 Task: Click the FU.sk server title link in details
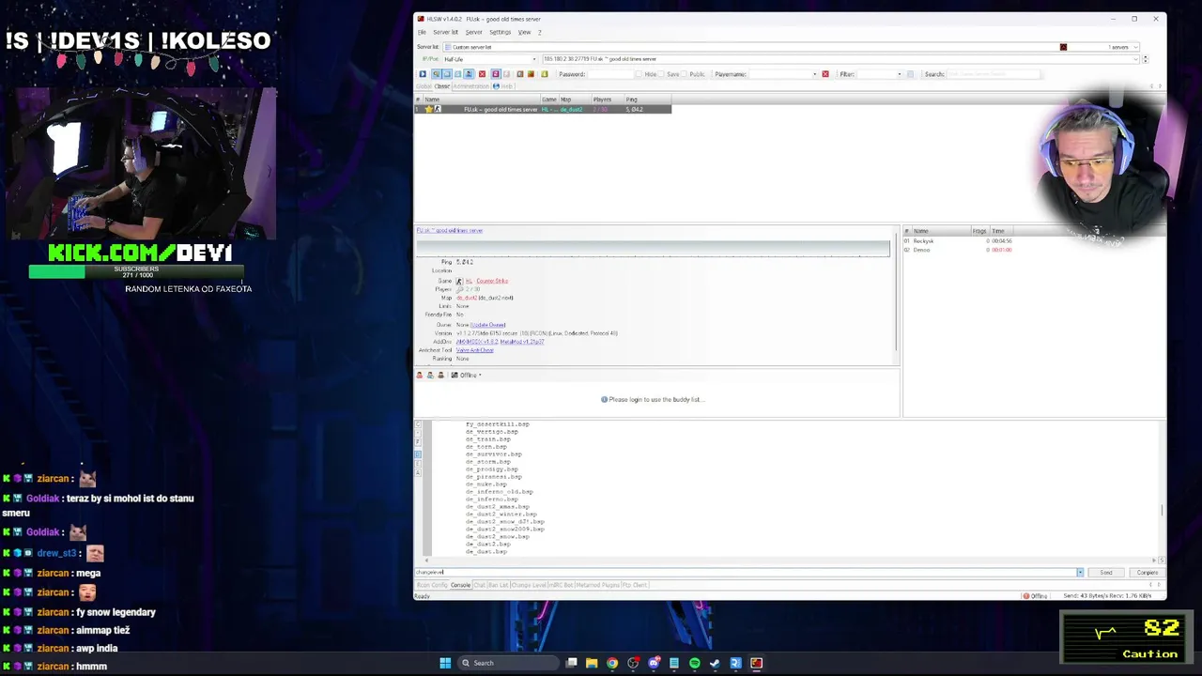tap(450, 230)
